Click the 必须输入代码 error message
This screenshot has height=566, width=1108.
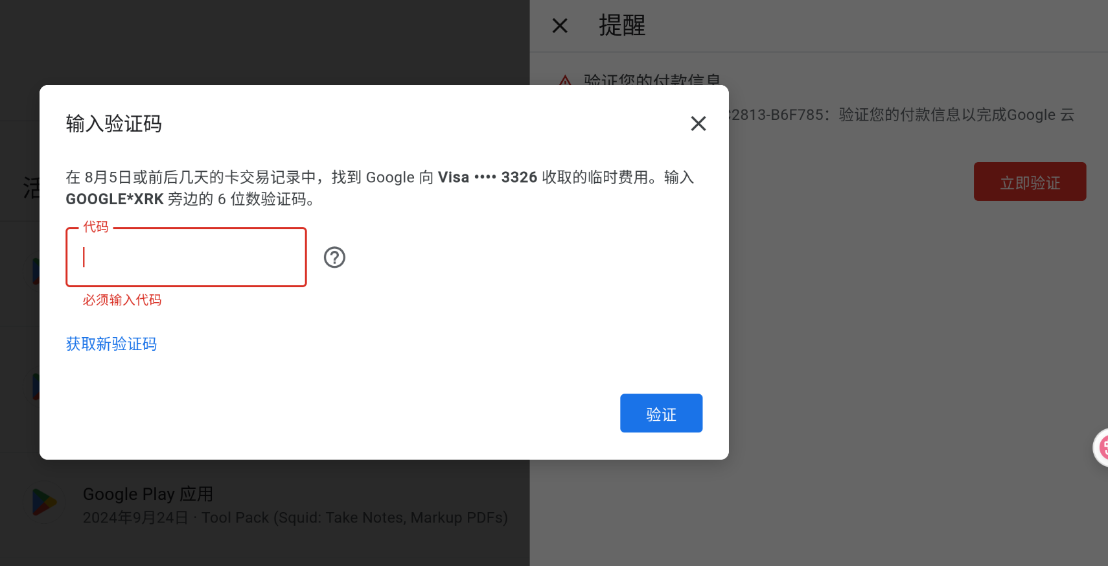(x=122, y=300)
